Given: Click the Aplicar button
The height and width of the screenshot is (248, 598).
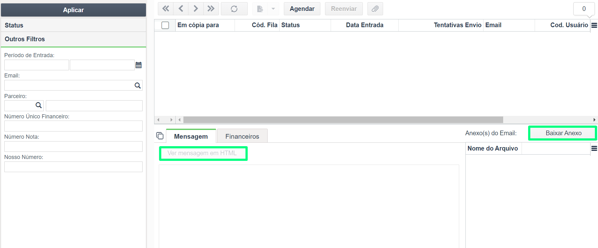Looking at the screenshot, I should 73,10.
